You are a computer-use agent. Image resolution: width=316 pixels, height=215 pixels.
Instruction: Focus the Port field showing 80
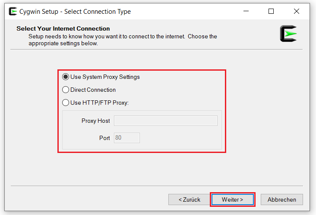click(126, 138)
